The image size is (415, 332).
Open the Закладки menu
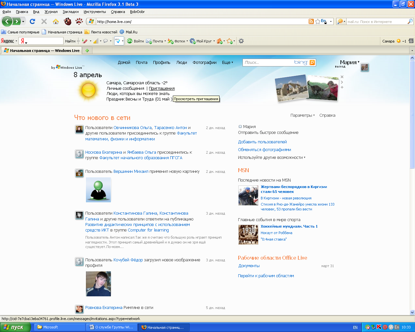click(71, 12)
